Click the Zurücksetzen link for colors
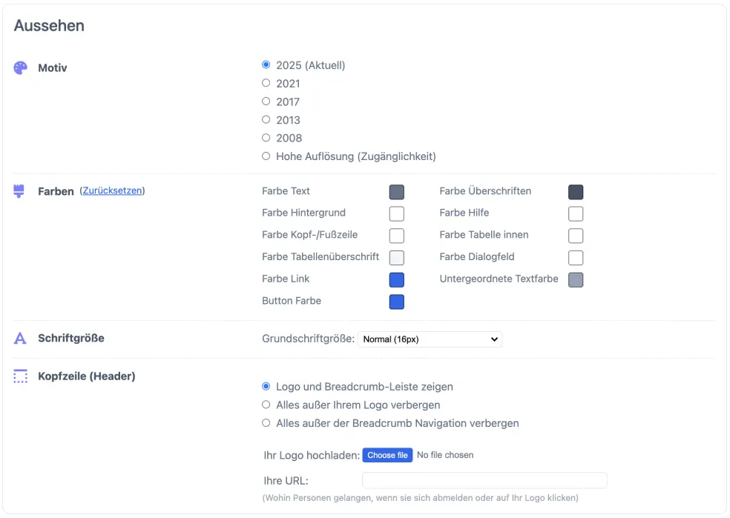The image size is (730, 518). pyautogui.click(x=112, y=190)
